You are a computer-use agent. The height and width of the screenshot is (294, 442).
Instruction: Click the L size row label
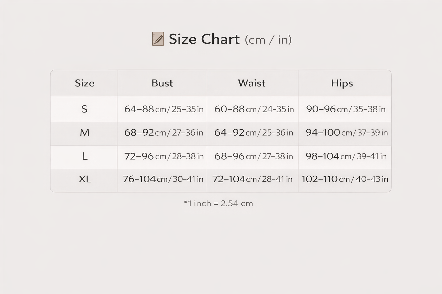tap(85, 156)
